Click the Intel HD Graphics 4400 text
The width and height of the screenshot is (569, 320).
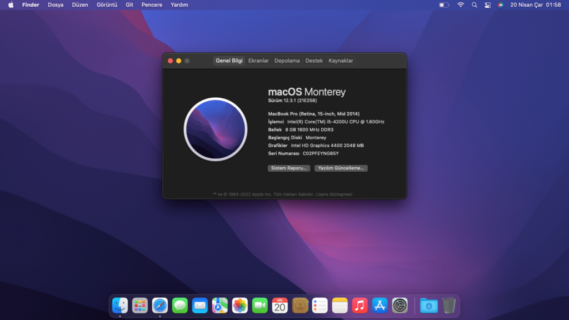coord(327,146)
